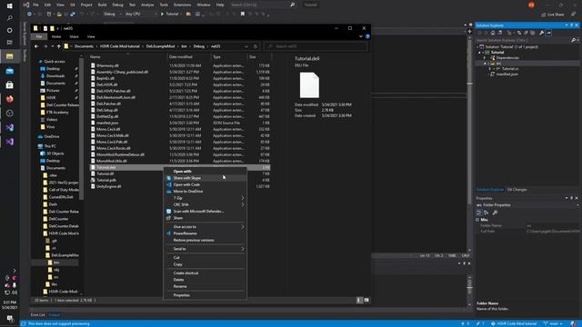Choose Open with in context menu
The height and width of the screenshot is (327, 582).
(x=205, y=172)
